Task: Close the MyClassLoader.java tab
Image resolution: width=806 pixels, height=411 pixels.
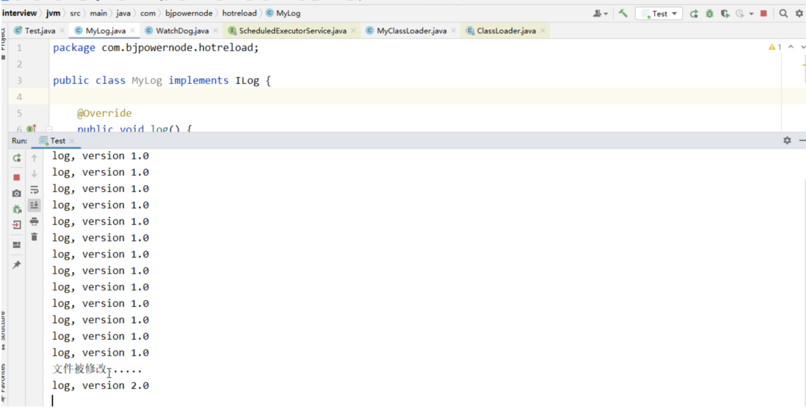Action: (x=454, y=31)
